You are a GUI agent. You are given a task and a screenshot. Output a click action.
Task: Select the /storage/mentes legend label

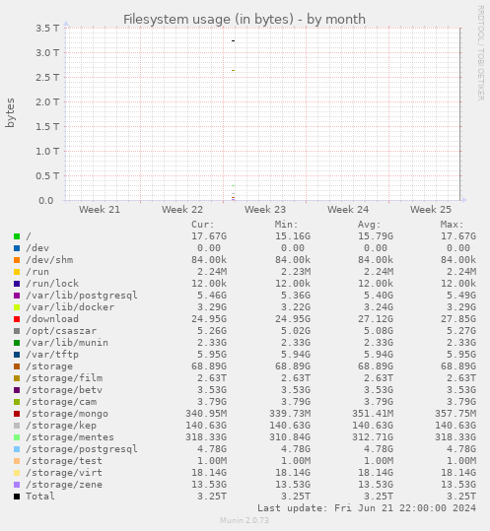(70, 437)
